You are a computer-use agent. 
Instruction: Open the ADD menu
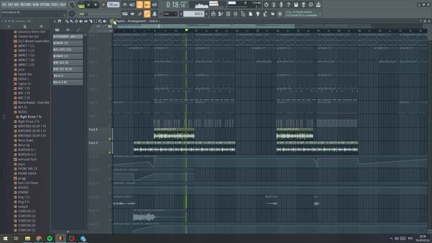click(x=16, y=5)
